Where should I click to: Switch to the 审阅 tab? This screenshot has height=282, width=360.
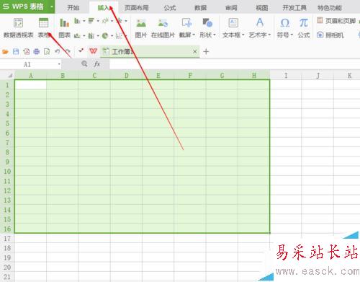(x=231, y=8)
